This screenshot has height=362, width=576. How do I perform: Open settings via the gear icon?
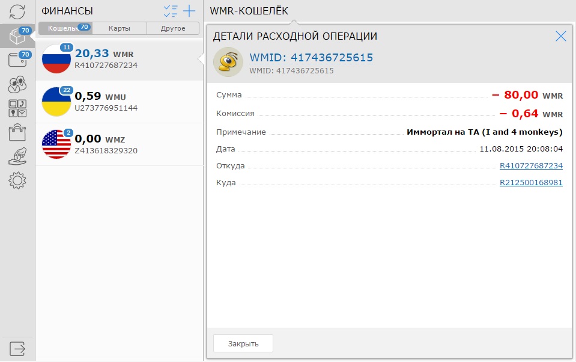(x=17, y=180)
